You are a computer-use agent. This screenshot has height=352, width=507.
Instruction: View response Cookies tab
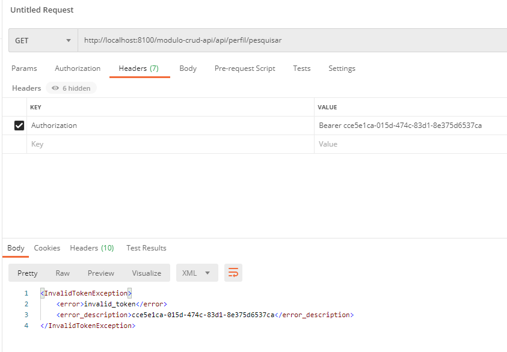point(47,248)
